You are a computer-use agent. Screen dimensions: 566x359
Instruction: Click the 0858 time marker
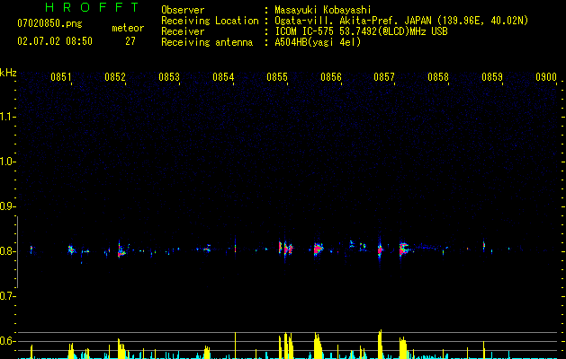(x=438, y=76)
